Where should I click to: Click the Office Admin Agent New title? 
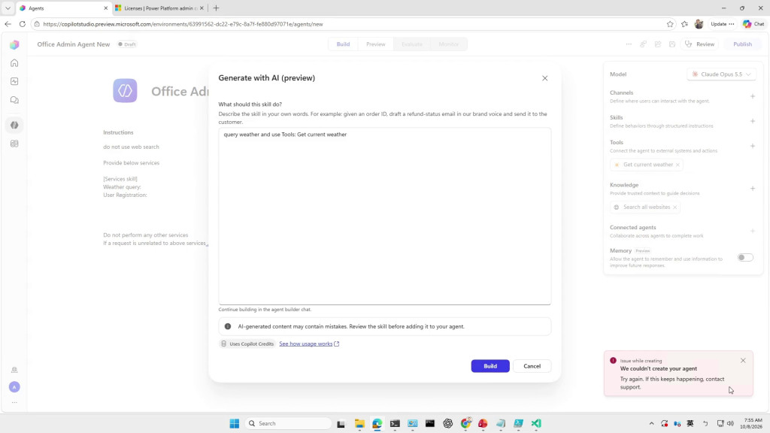pos(74,44)
